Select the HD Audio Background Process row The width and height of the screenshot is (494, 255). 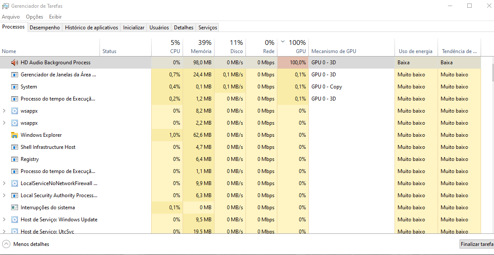(240, 63)
